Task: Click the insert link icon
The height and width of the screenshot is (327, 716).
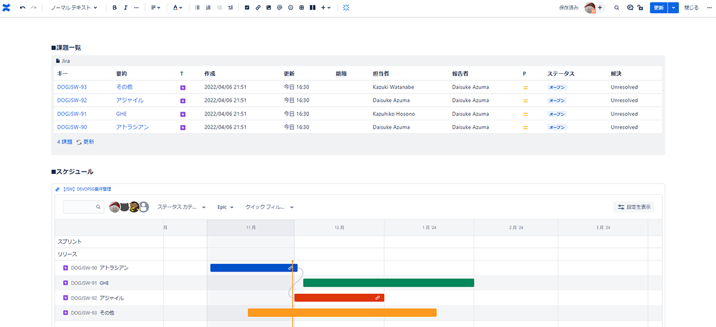Action: [x=258, y=8]
